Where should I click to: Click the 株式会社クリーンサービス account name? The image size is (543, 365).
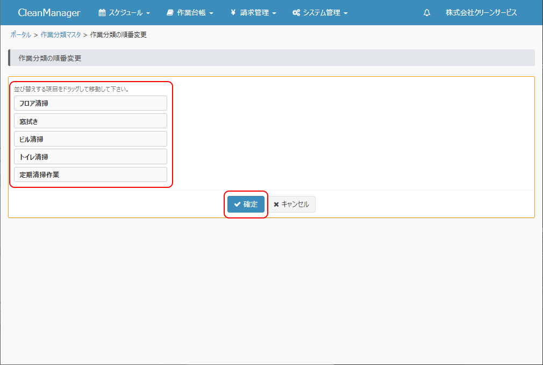[x=481, y=13]
